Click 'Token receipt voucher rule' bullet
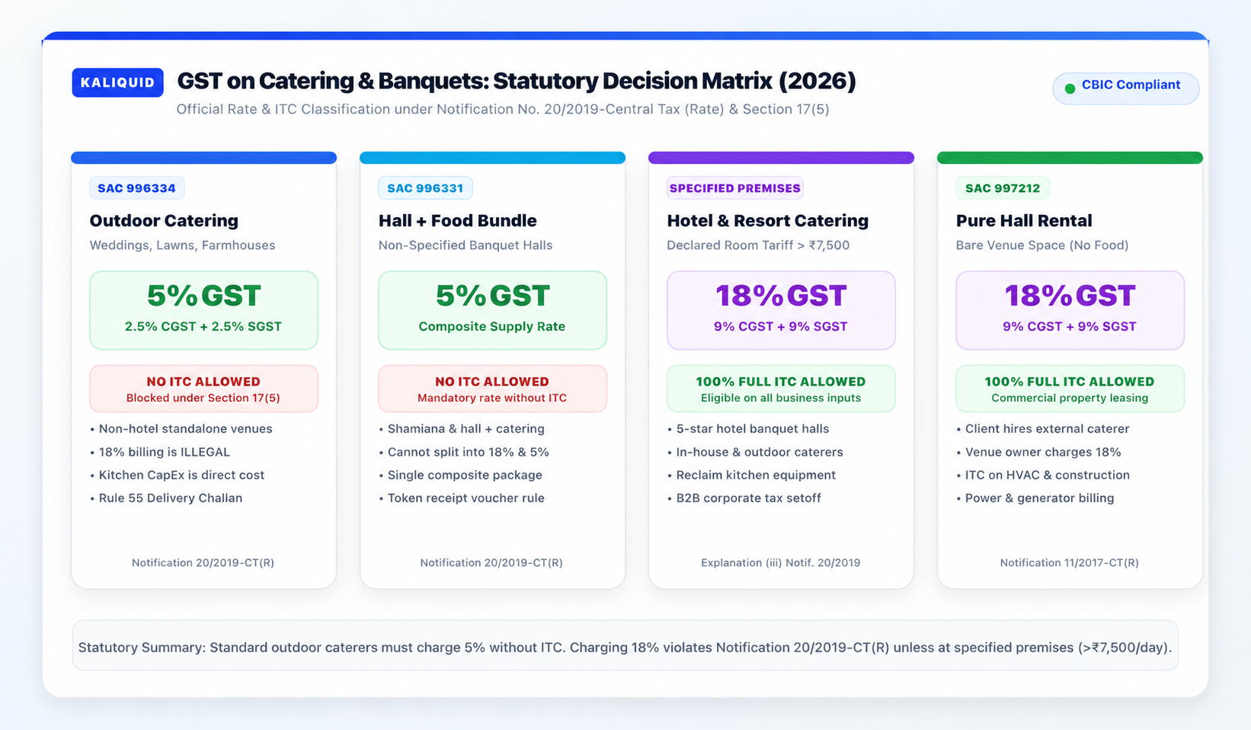The image size is (1251, 730). coord(462,498)
